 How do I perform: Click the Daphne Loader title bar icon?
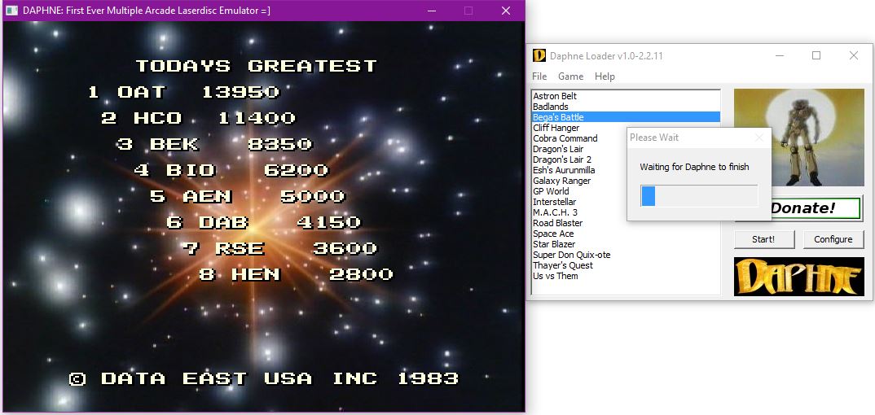(539, 55)
